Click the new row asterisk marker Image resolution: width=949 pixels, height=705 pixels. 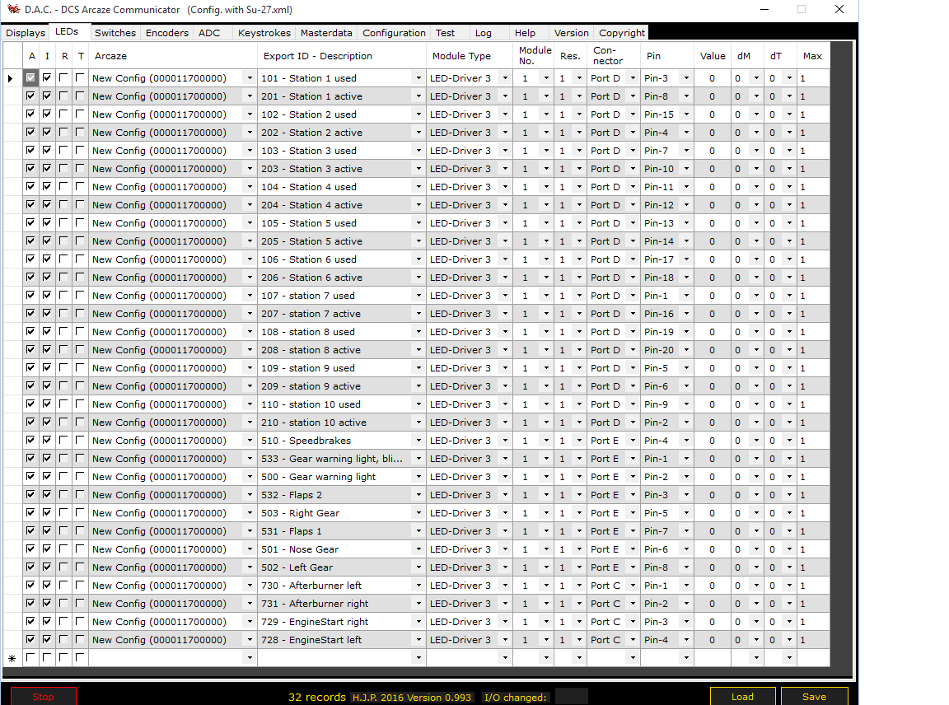point(12,658)
